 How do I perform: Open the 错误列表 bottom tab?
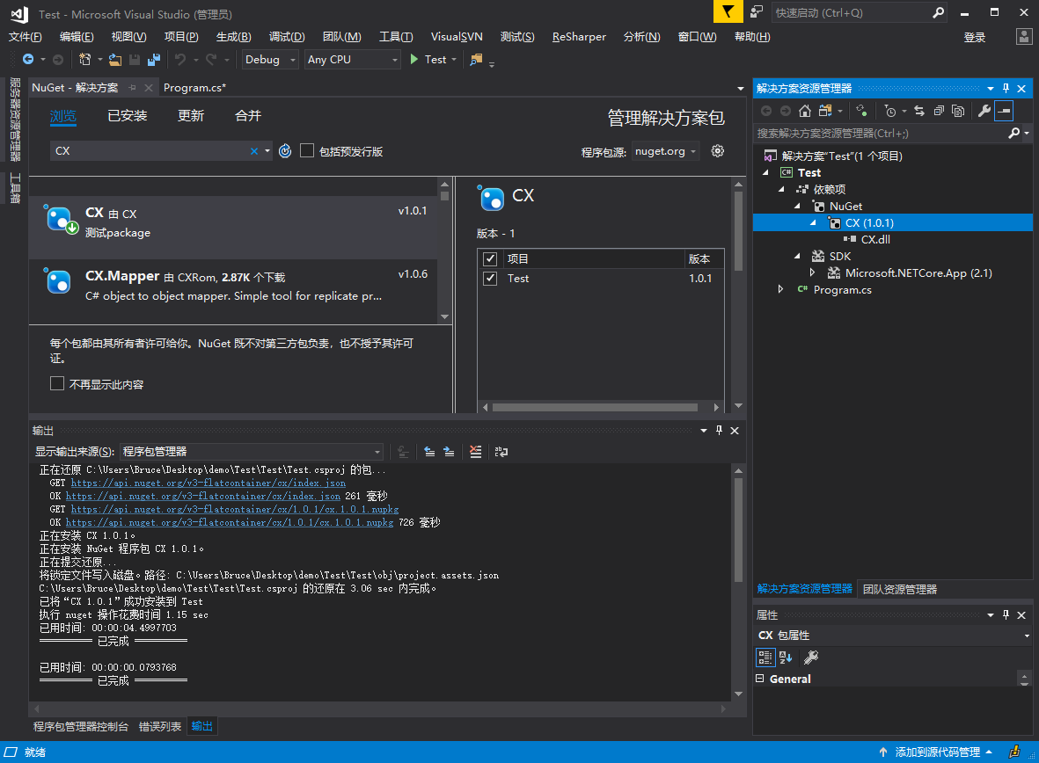click(x=160, y=727)
